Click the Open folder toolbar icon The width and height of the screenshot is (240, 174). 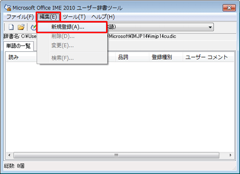tap(21, 27)
